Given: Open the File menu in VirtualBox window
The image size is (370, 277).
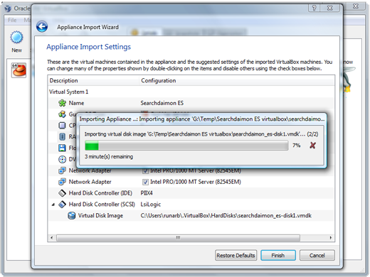Looking at the screenshot, I should click(12, 20).
